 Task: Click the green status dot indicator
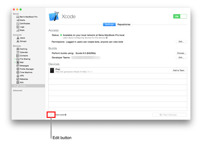[x=61, y=35]
